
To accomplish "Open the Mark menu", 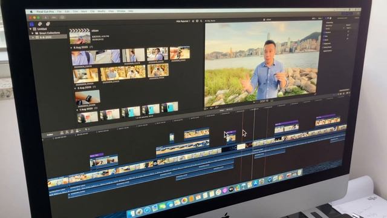I will [84, 12].
